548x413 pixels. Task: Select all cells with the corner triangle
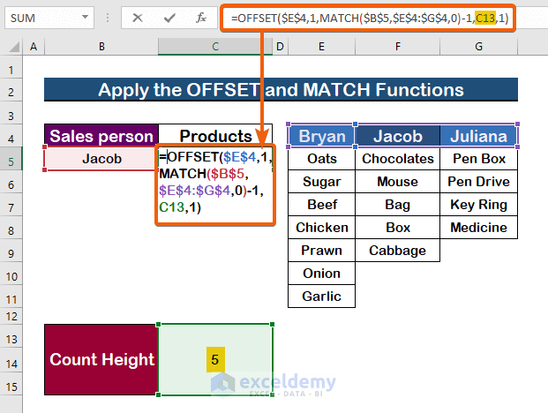[13, 47]
